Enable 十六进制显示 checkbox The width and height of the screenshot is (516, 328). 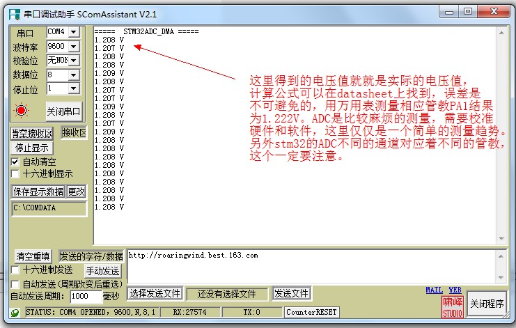[15, 173]
